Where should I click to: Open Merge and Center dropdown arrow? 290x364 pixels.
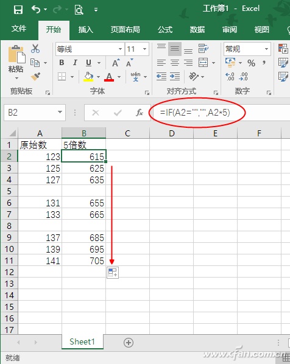tap(213, 63)
